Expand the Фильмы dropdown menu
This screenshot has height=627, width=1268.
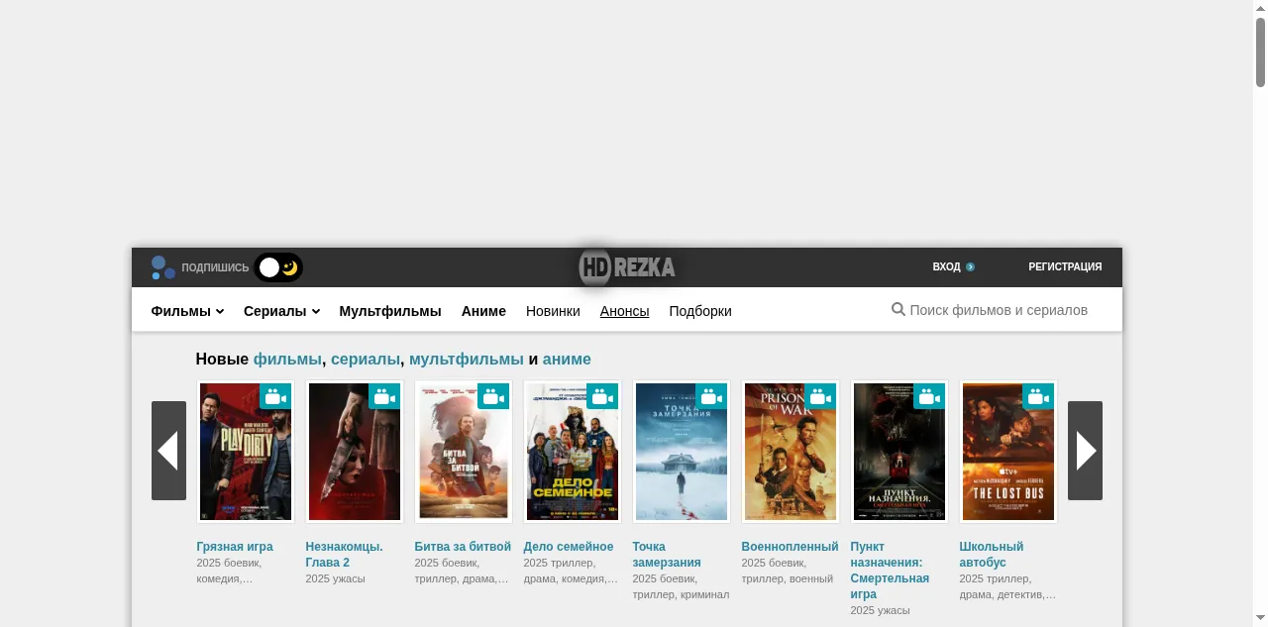(187, 311)
